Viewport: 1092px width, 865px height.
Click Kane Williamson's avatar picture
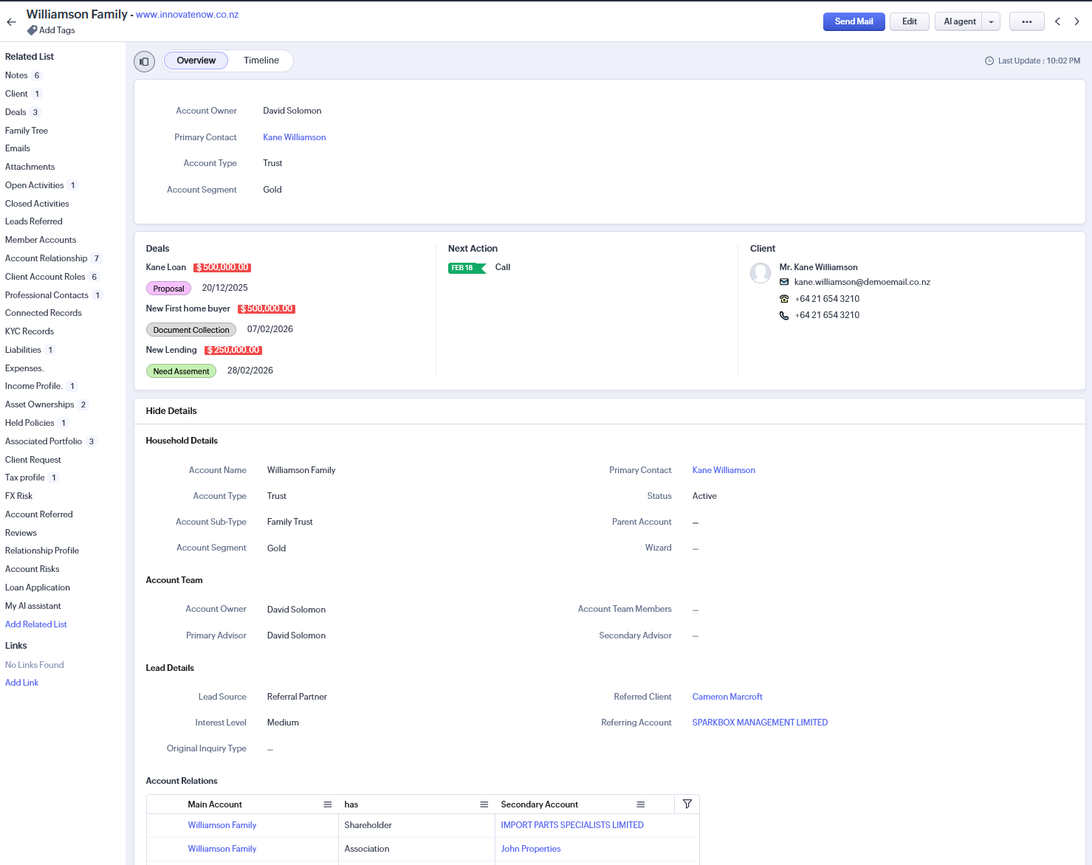click(760, 273)
